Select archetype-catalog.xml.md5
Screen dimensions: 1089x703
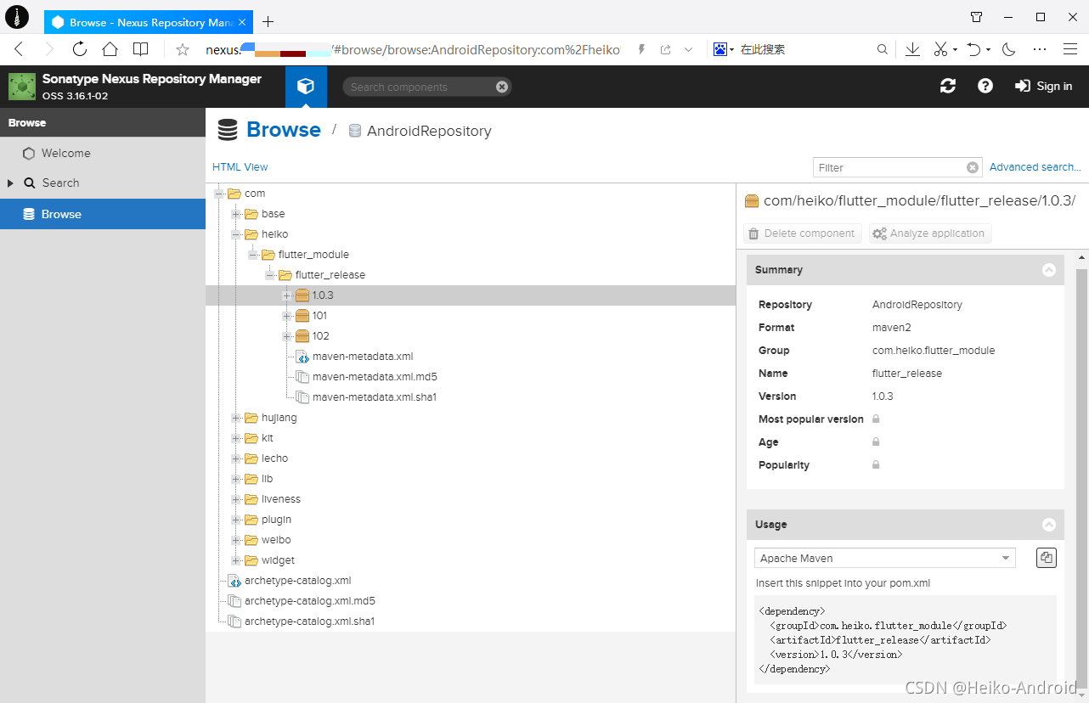point(309,601)
